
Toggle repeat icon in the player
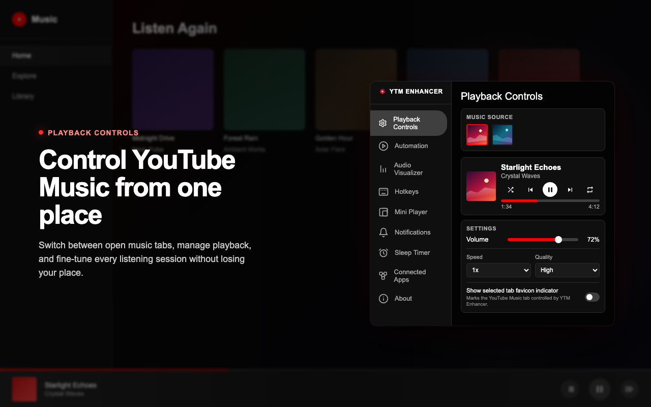pos(590,190)
